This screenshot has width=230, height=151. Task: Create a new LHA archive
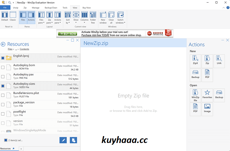pos(219,61)
